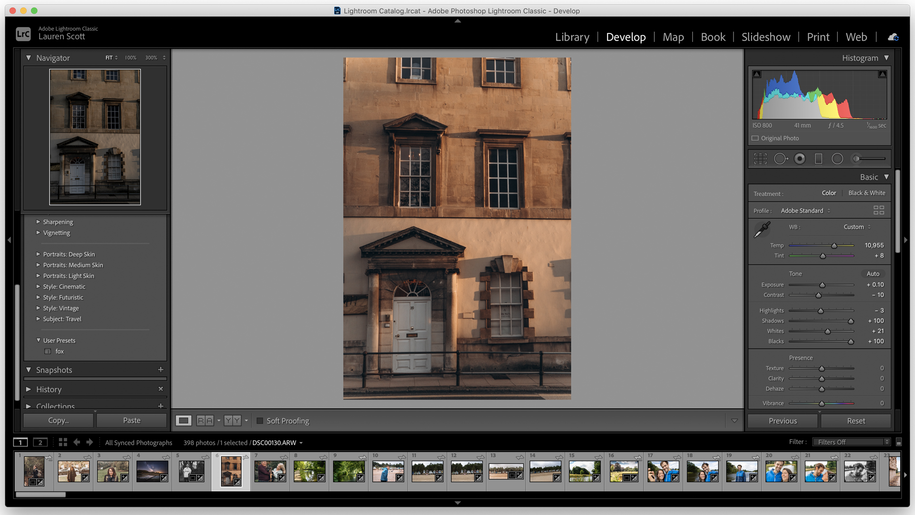Toggle the Color treatment radio button
Screen dimensions: 915x515
pos(828,193)
